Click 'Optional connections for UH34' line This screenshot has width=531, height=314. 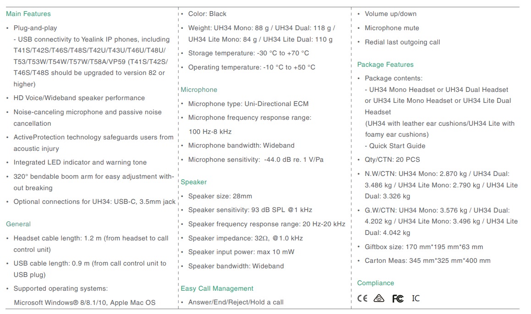tap(94, 202)
